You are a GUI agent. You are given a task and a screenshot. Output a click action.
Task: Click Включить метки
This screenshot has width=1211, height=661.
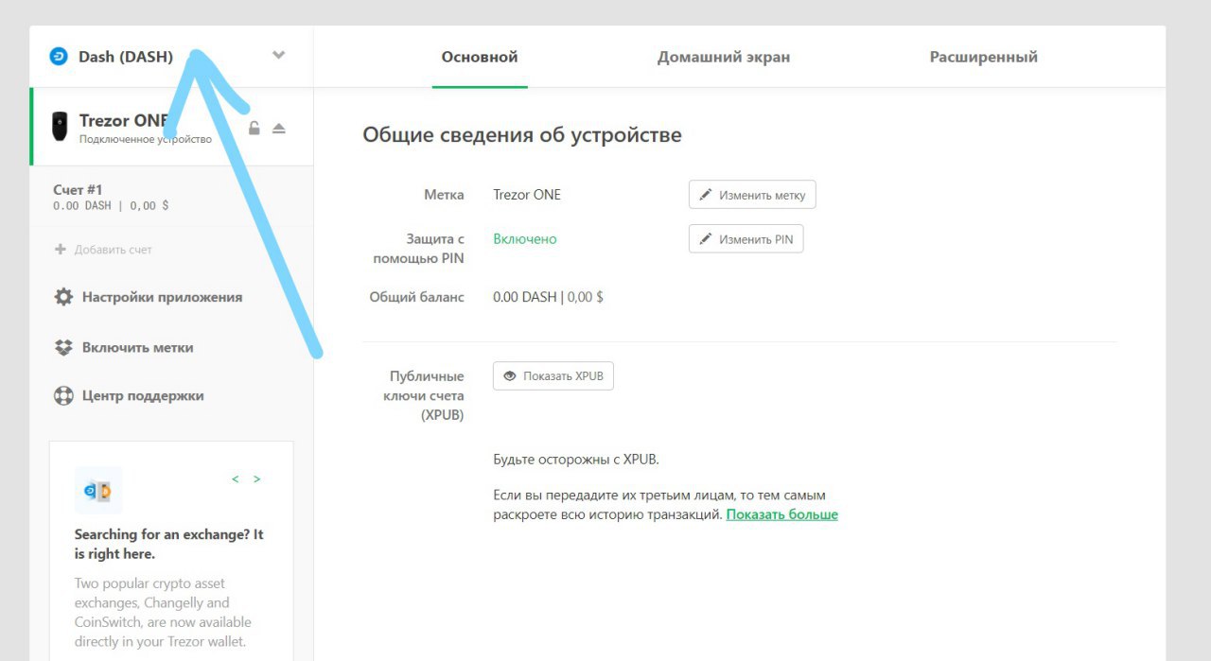[x=137, y=347]
